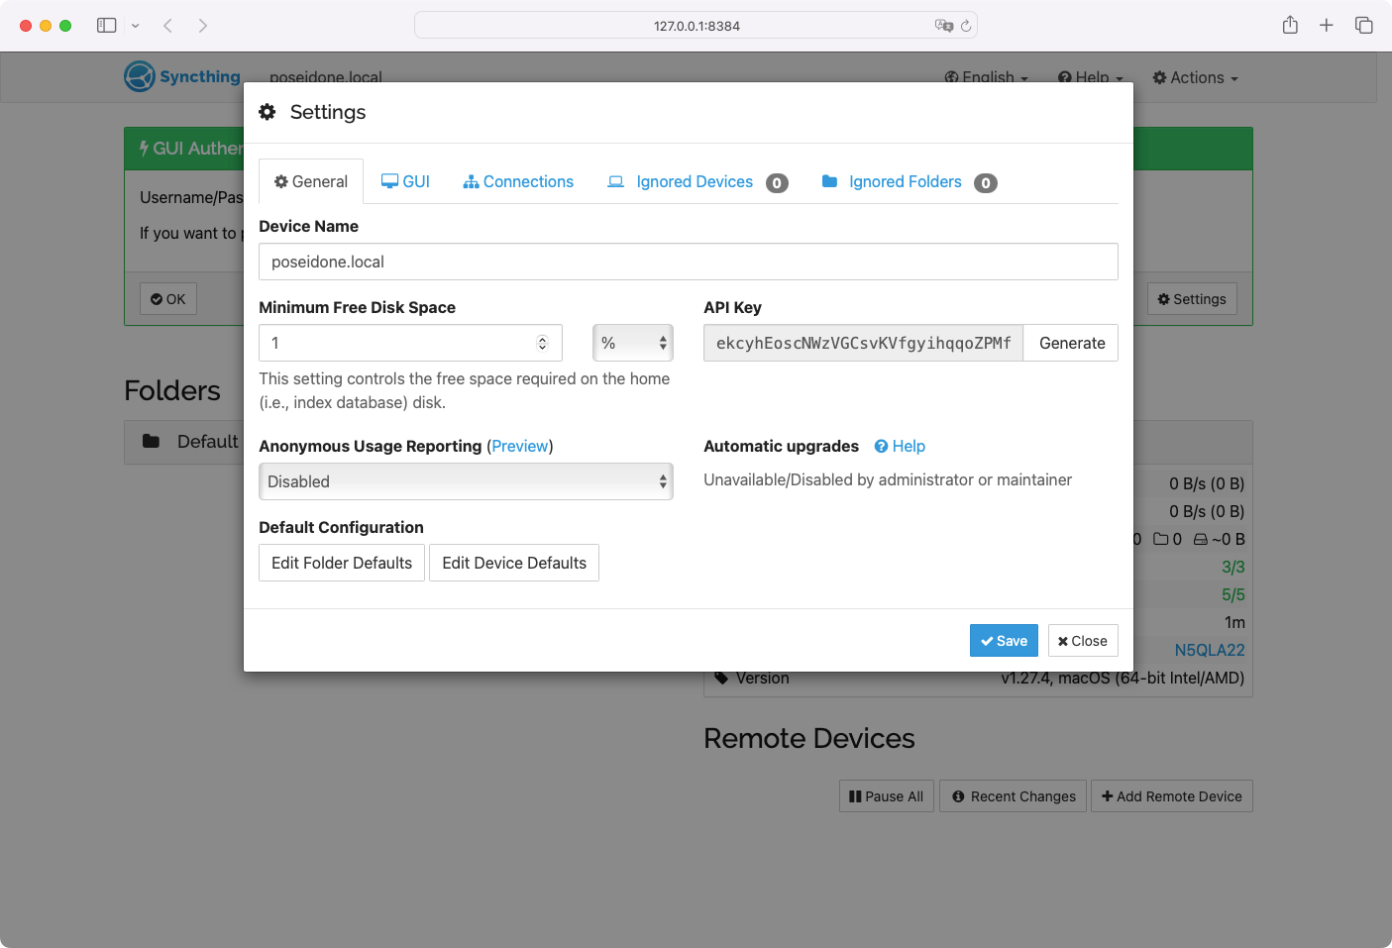Reload the page with refresh icon
This screenshot has width=1392, height=948.
pos(966,26)
